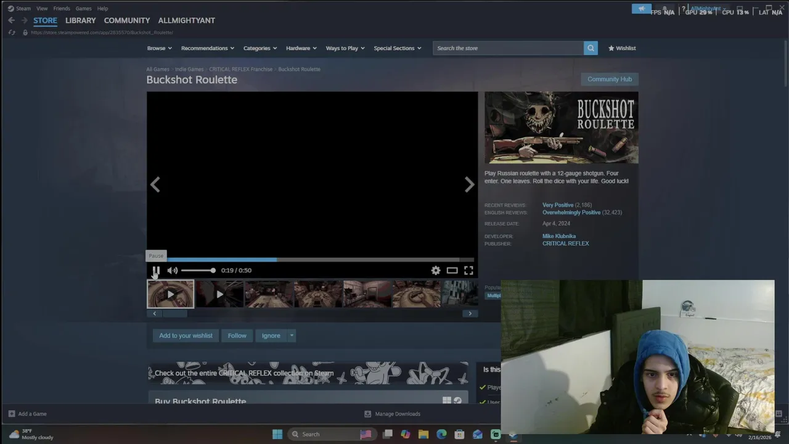The width and height of the screenshot is (789, 444).
Task: Open the Friends menu
Action: coord(62,9)
